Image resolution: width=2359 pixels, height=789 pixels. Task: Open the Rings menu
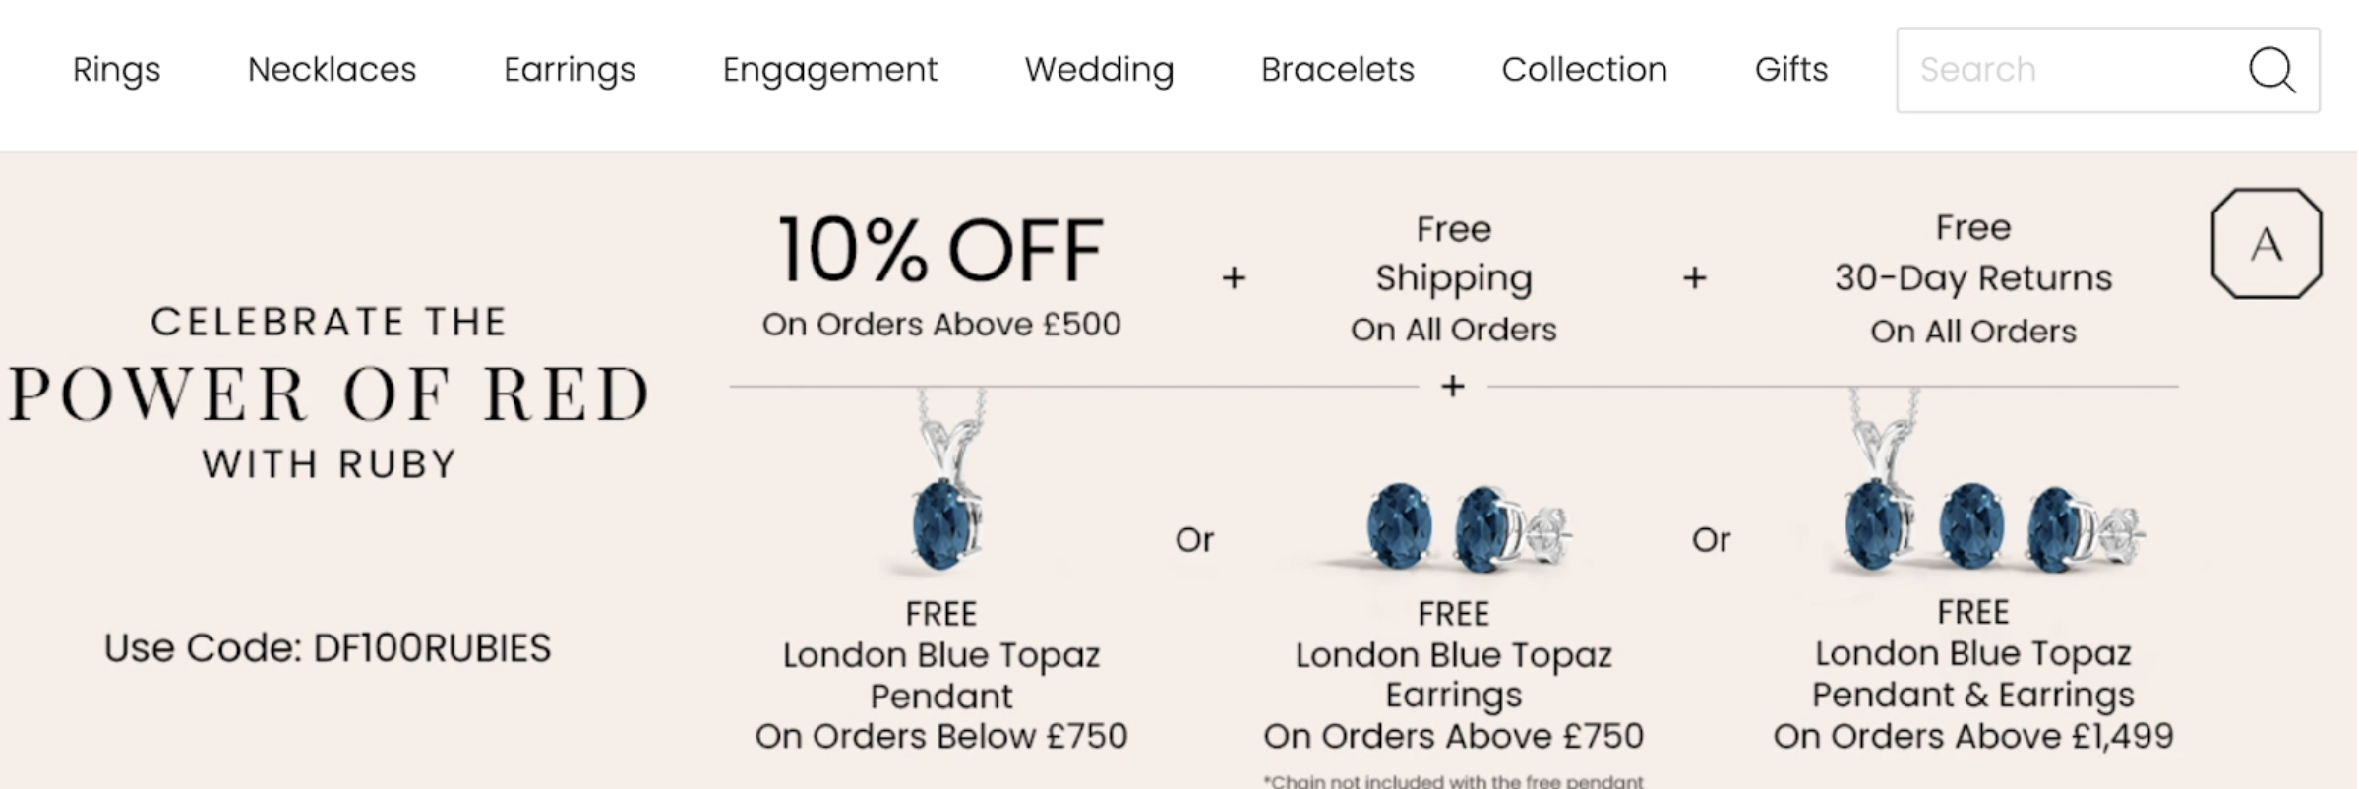(116, 70)
